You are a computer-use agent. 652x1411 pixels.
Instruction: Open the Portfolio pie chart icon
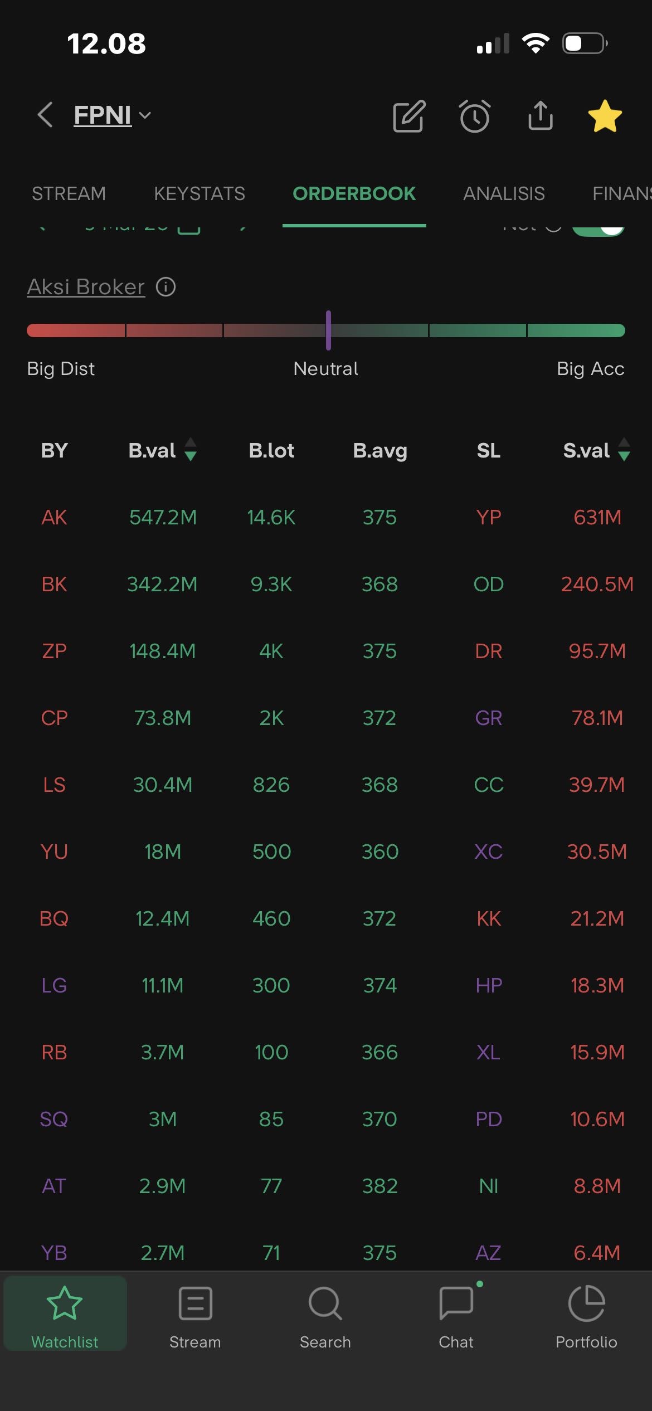(x=586, y=1317)
